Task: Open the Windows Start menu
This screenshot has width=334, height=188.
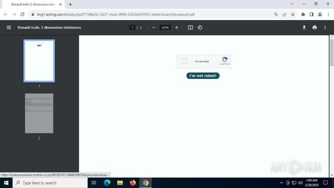Action: (6, 183)
